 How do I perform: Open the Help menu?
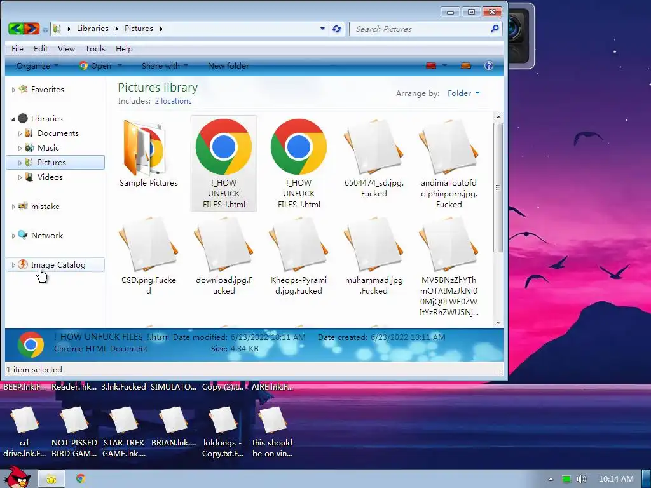[124, 48]
